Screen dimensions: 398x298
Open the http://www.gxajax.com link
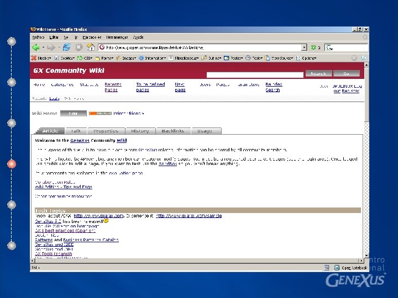click(x=98, y=216)
